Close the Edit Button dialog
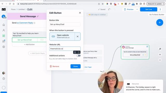 pyautogui.click(x=80, y=13)
